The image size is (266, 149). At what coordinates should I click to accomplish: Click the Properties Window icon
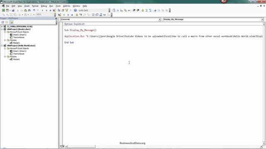point(63,10)
